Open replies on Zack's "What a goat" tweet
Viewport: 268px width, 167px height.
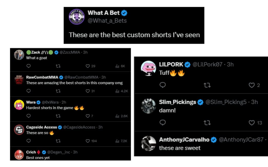(28, 66)
